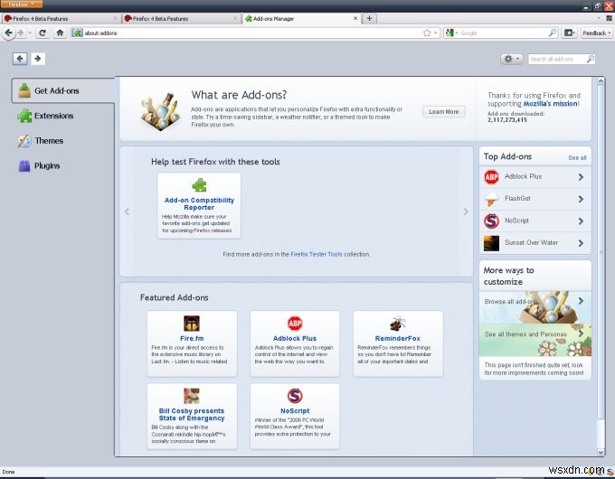Expand FlashGot row chevron
This screenshot has height=479, width=615.
point(581,199)
